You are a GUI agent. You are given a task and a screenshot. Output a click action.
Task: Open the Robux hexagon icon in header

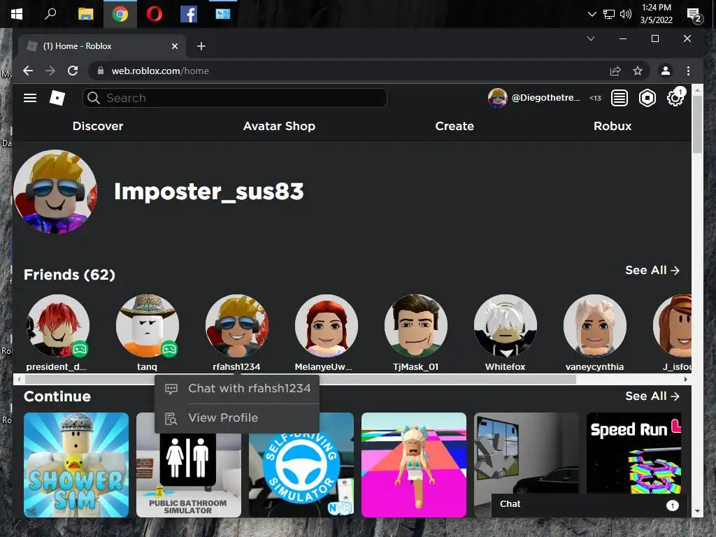click(x=647, y=98)
